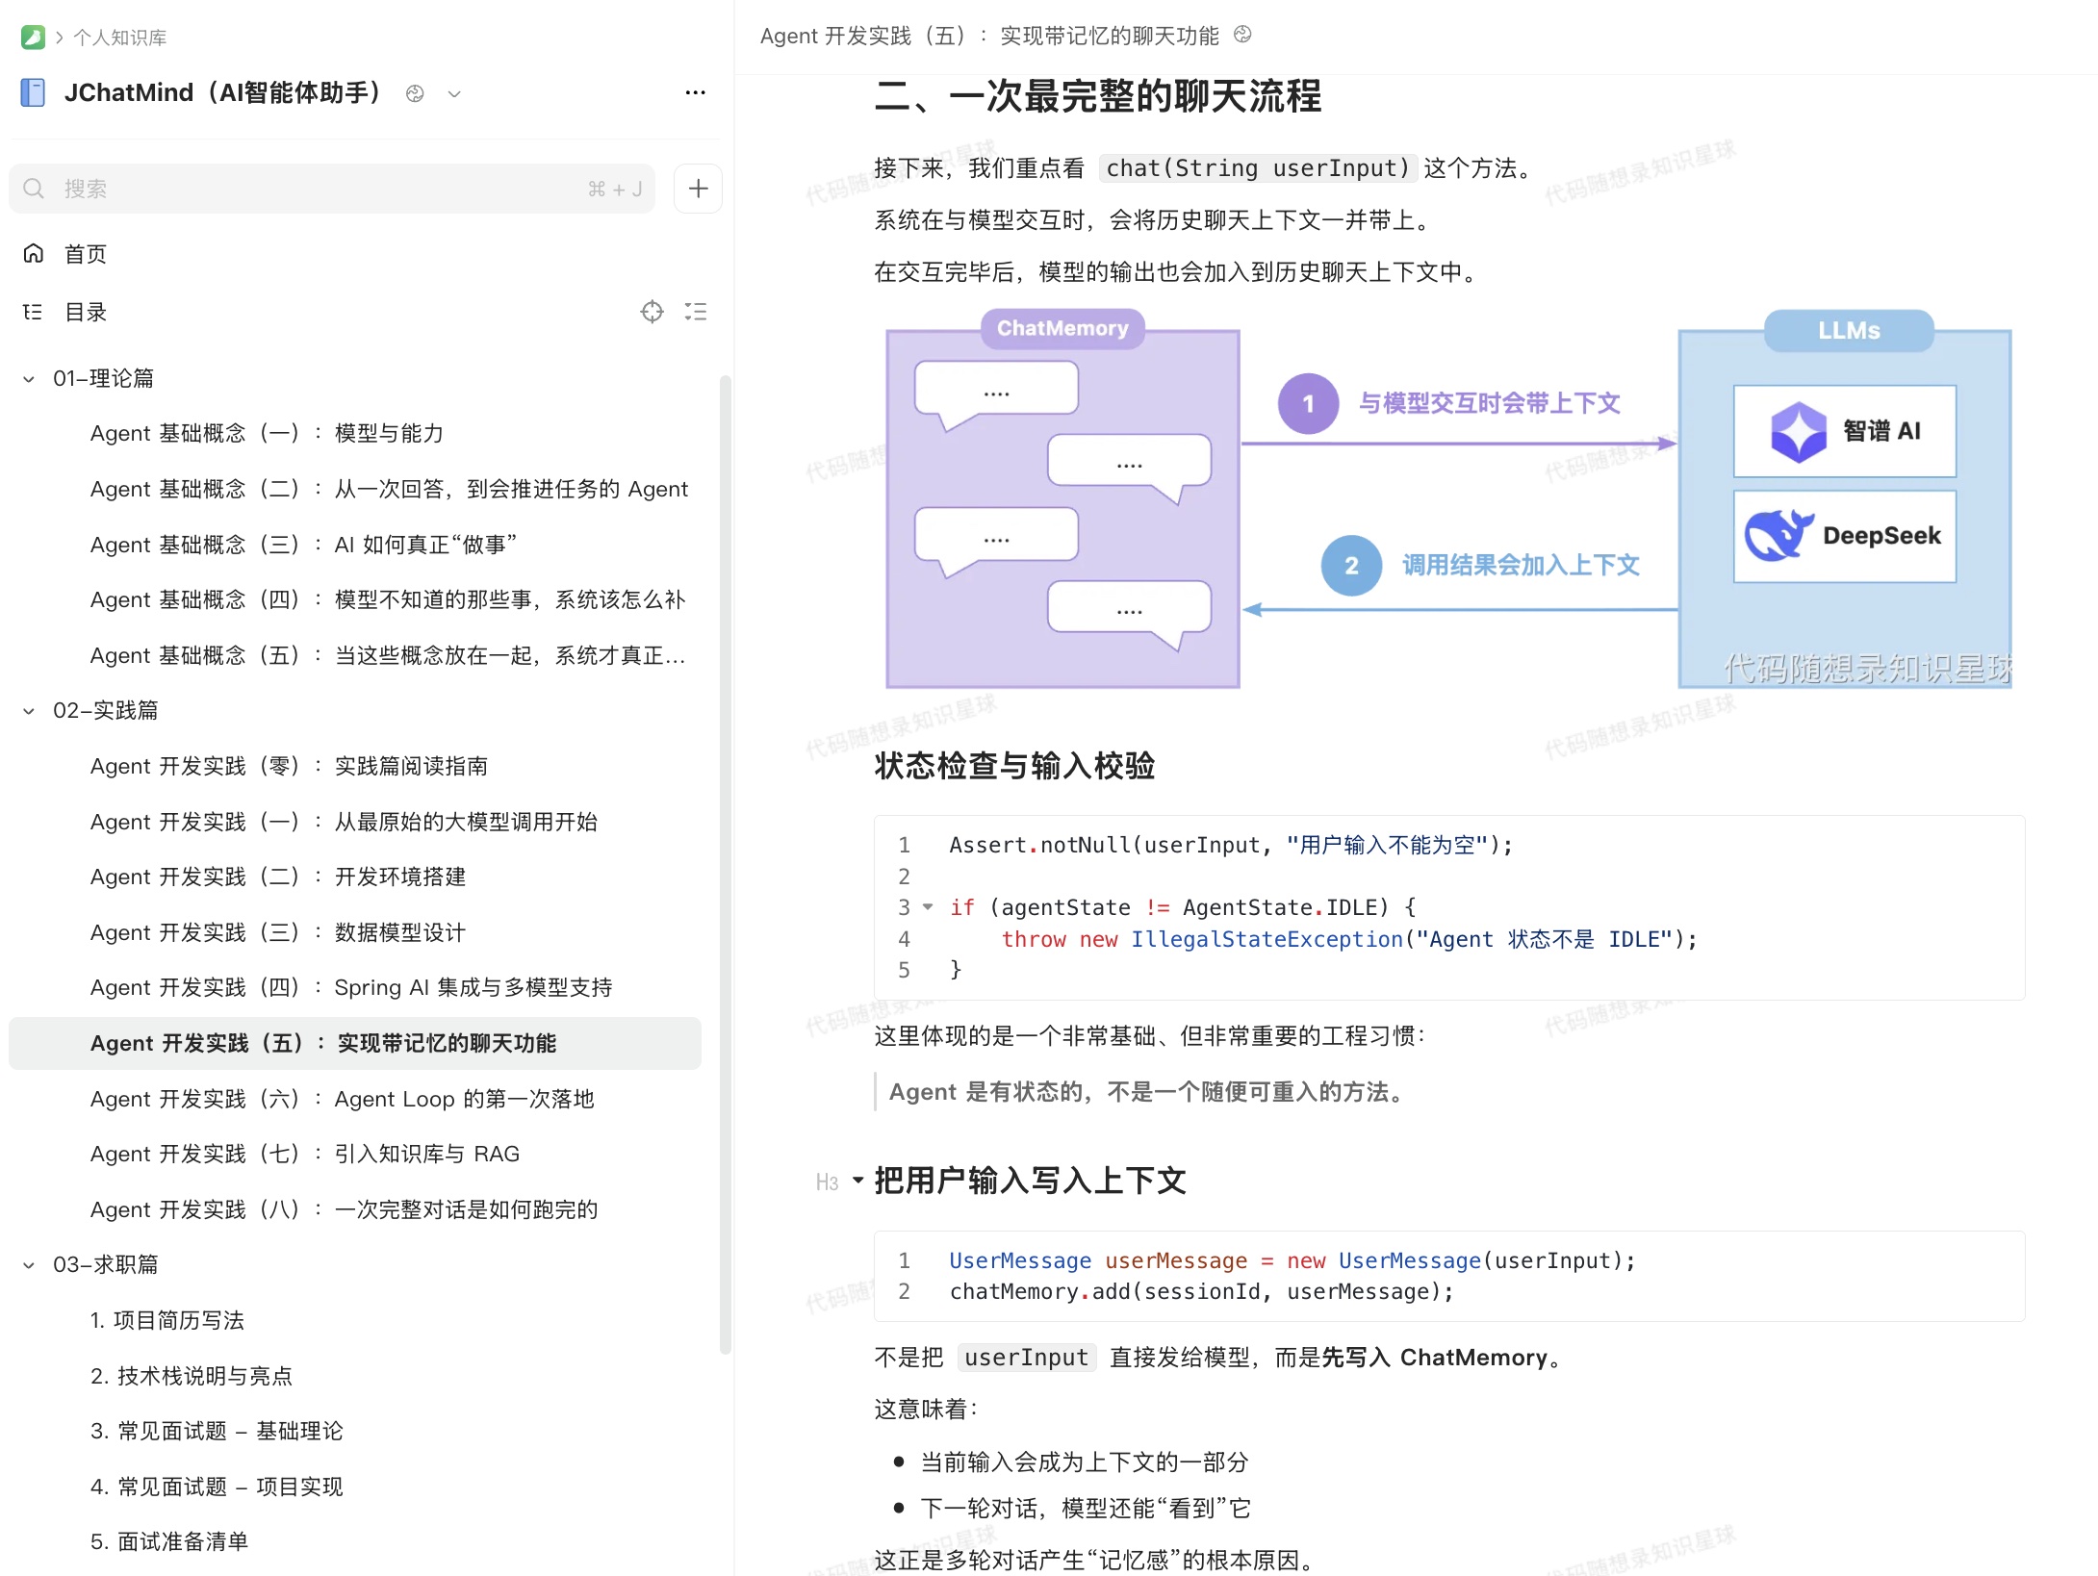Fold code block at line 3 arrow

tap(928, 906)
